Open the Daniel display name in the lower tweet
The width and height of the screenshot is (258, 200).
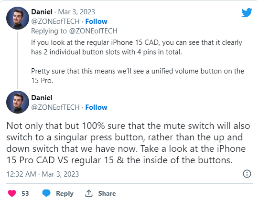42,98
